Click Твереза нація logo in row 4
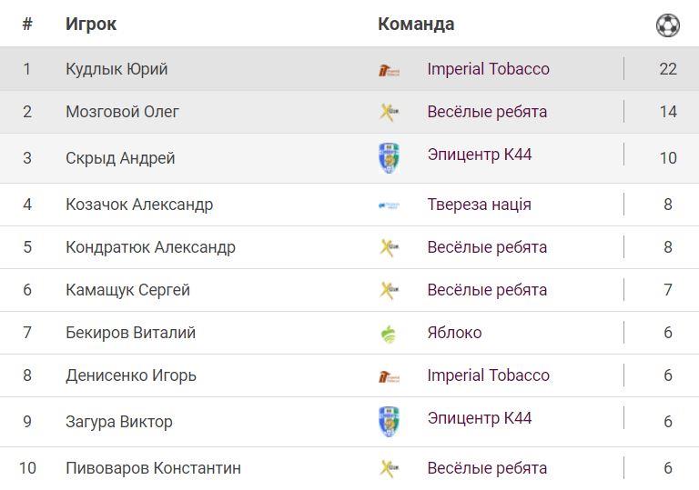 (x=389, y=205)
